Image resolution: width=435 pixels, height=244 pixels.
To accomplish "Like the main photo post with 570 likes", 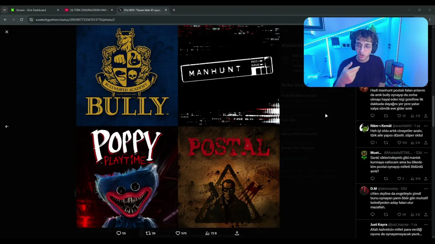I will (x=181, y=233).
